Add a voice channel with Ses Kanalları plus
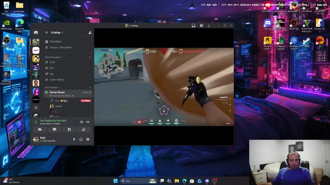 tap(90, 87)
